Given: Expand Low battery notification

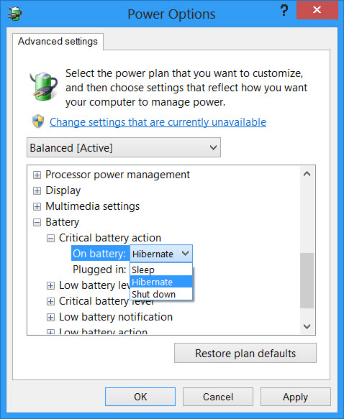Looking at the screenshot, I should click(50, 317).
